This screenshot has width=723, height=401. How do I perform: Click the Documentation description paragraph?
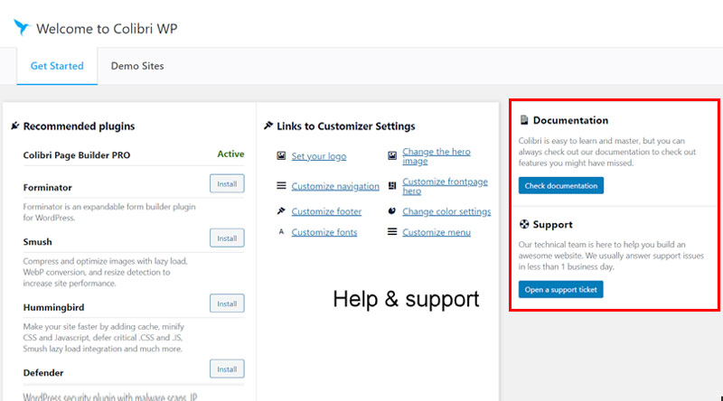606,152
